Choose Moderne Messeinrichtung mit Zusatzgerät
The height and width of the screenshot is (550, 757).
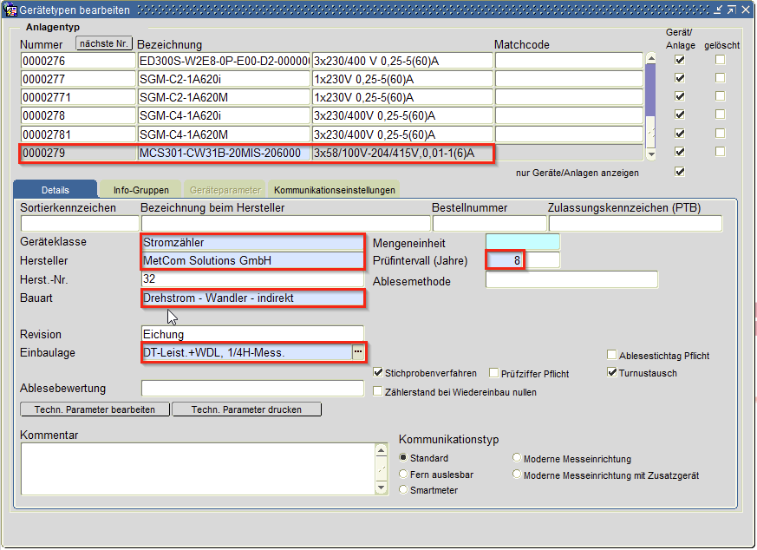(x=518, y=475)
